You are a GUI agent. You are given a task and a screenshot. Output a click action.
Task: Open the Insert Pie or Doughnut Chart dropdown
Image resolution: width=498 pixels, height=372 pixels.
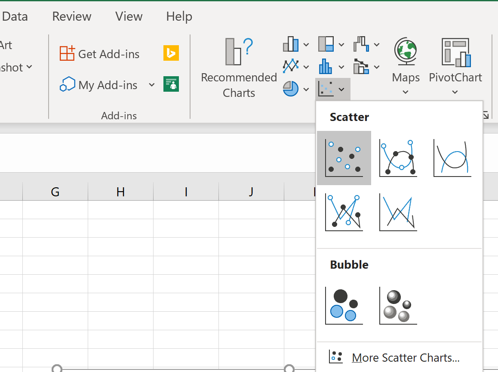click(296, 89)
